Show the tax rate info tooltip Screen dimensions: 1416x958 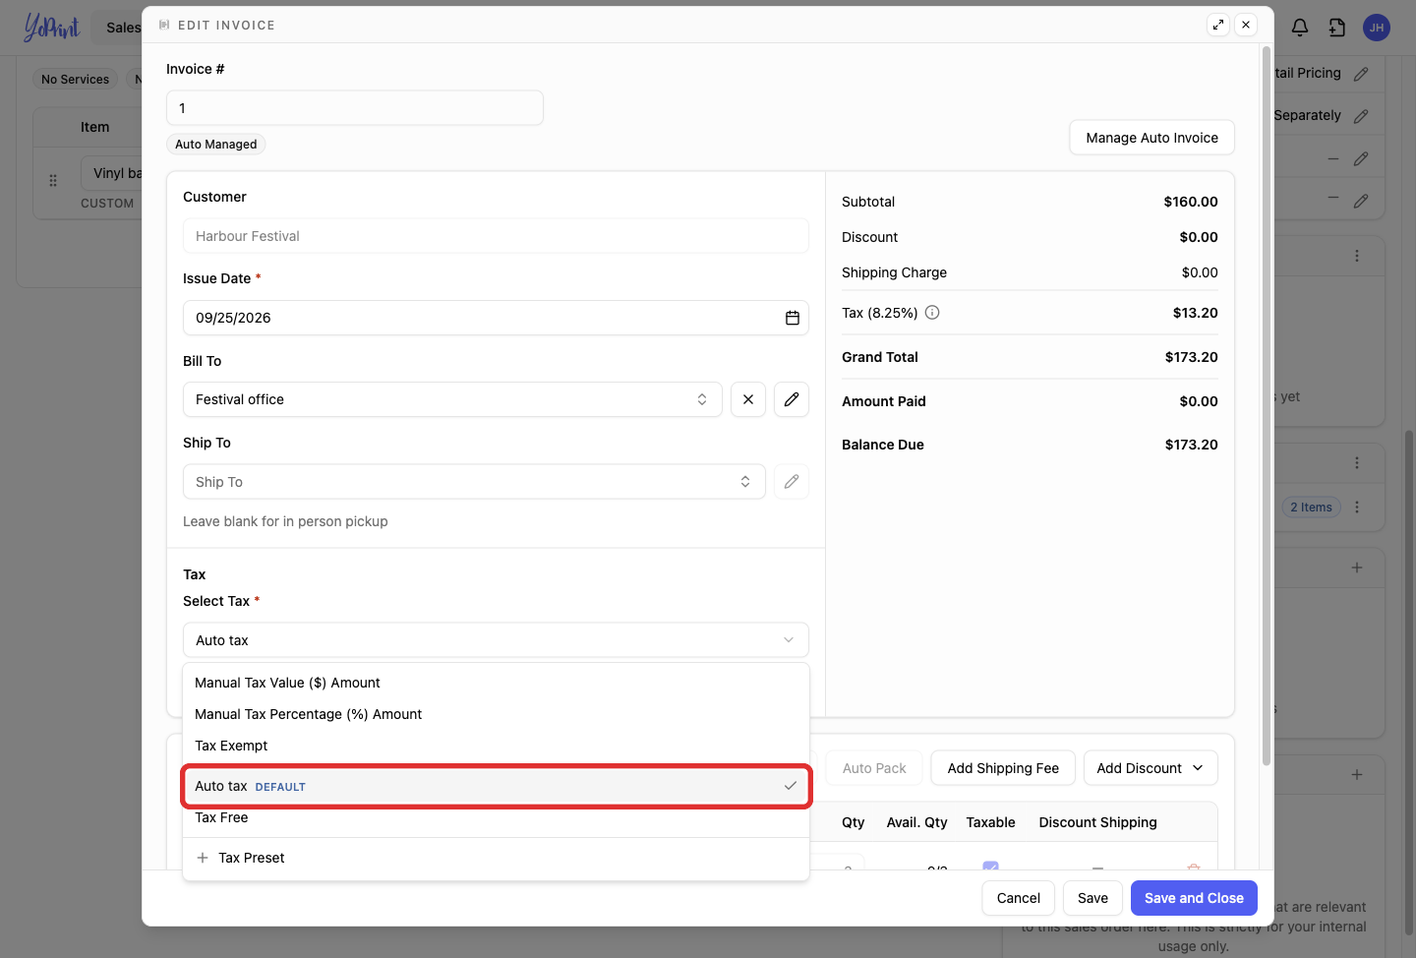[932, 313]
